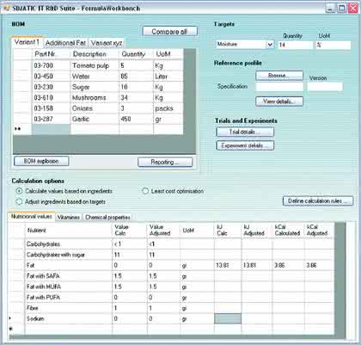Select part number 03-450 cell
361x345 pixels.
(51, 77)
